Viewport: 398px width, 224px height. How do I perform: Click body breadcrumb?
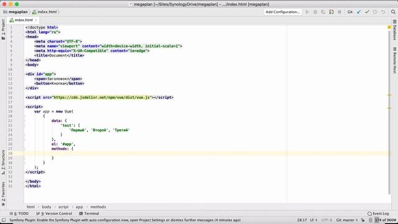pyautogui.click(x=47, y=207)
